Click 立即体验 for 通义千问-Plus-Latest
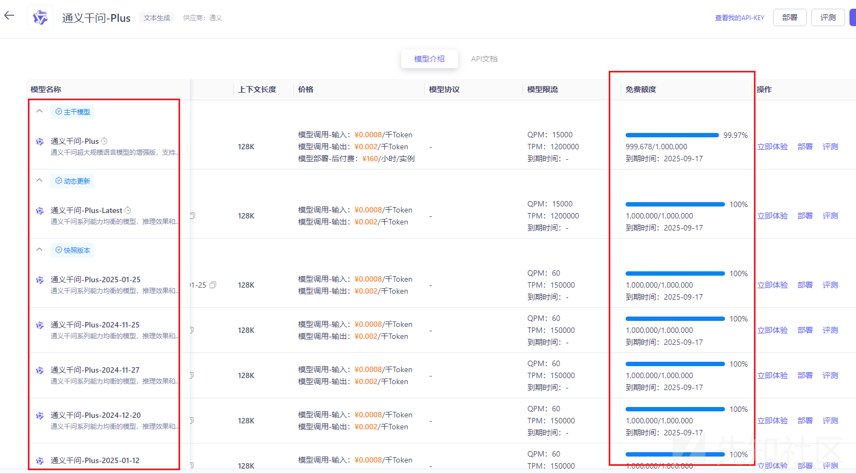 point(772,216)
